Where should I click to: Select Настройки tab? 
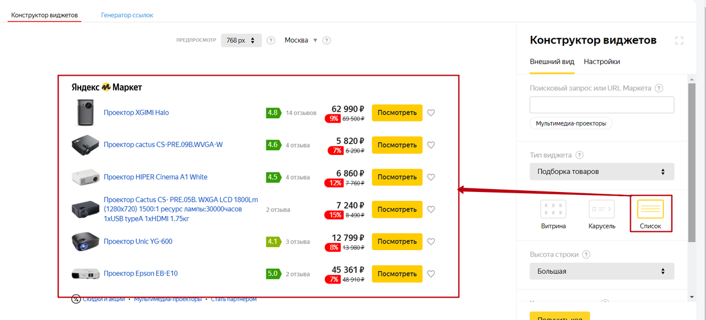[602, 62]
